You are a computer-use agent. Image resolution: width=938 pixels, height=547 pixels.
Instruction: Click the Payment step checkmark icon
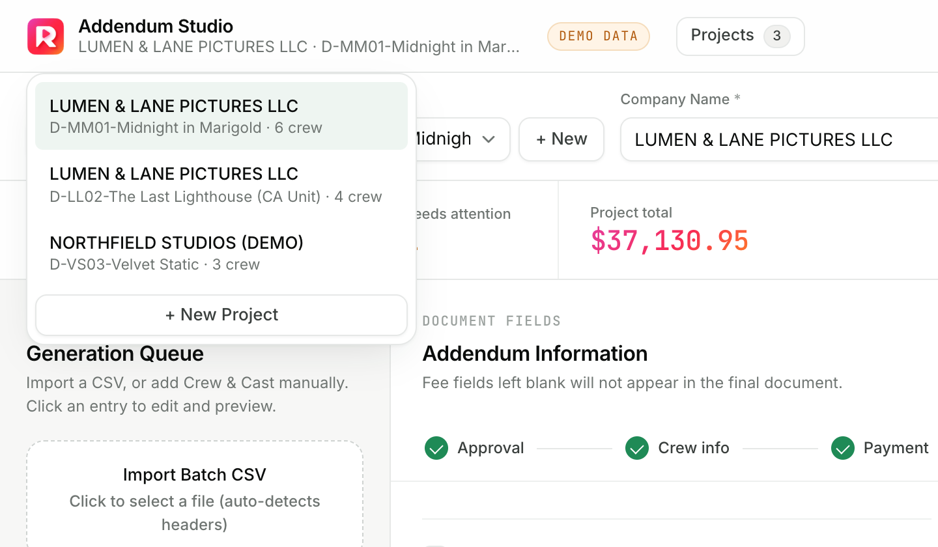(x=843, y=448)
